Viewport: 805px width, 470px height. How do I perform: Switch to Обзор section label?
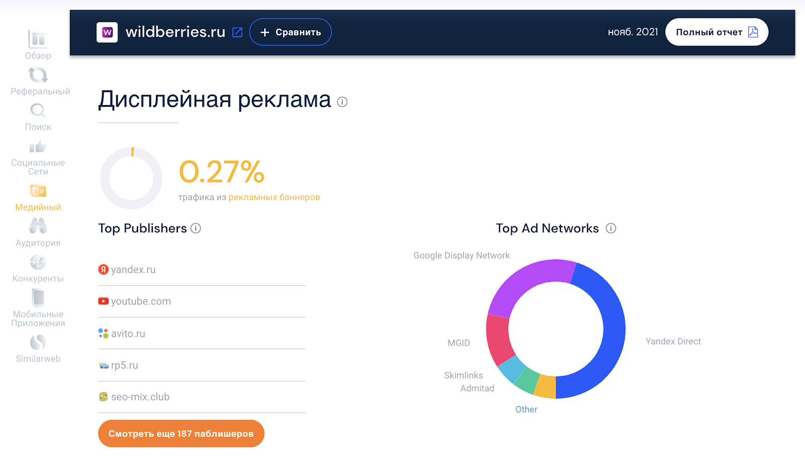tap(38, 56)
